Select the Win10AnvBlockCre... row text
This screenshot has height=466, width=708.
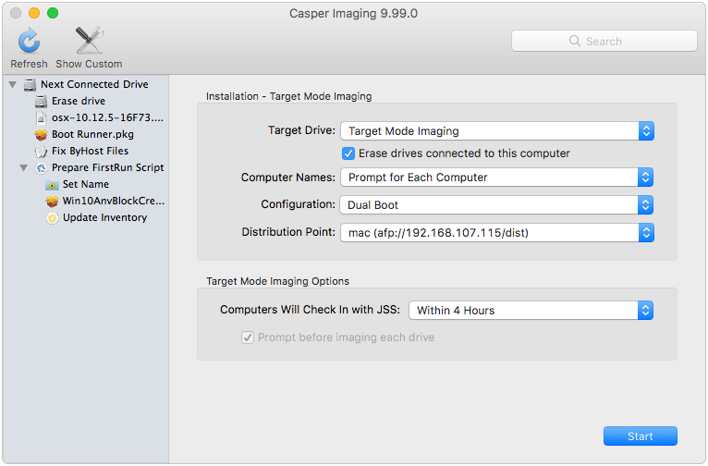pyautogui.click(x=114, y=202)
